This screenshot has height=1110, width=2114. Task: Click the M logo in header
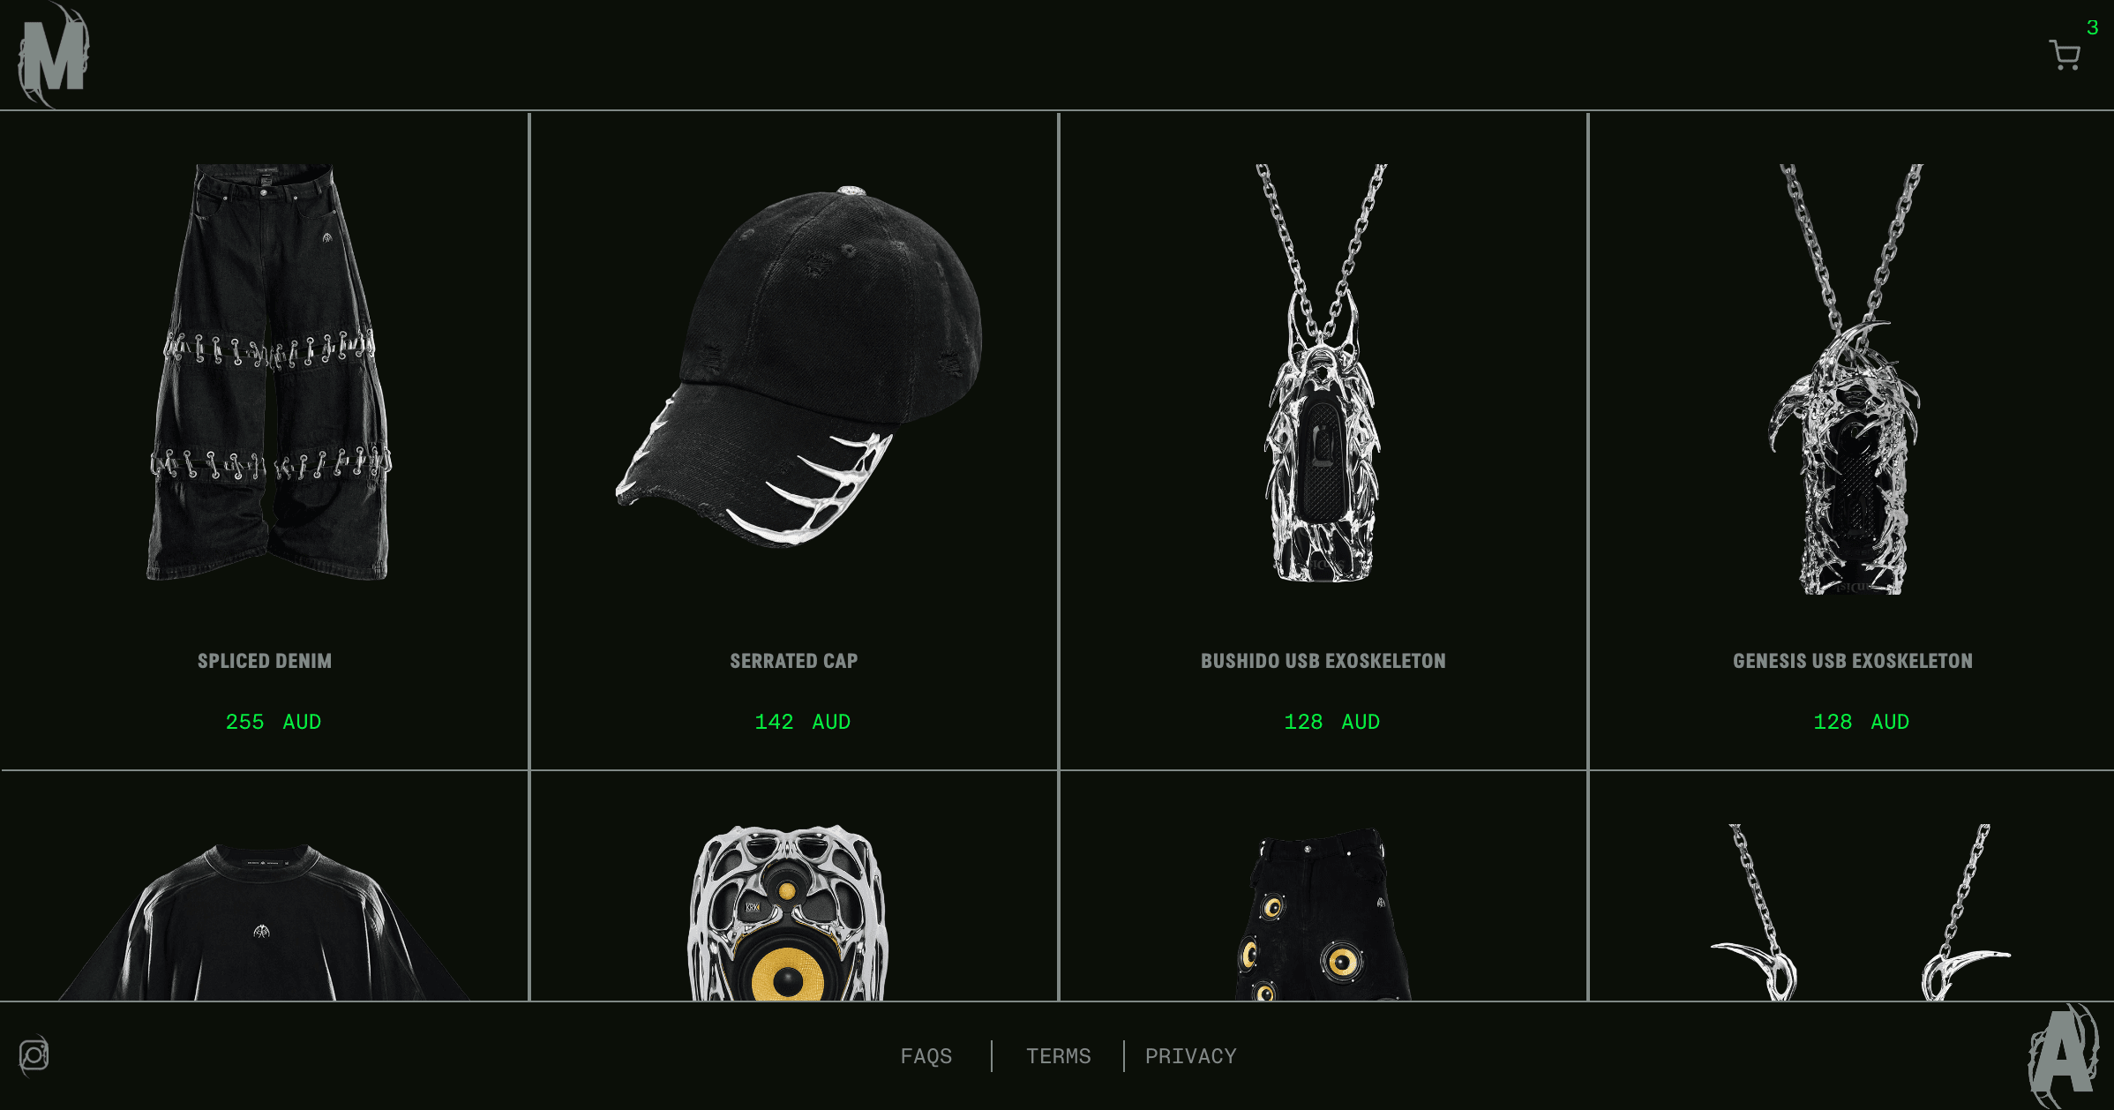click(x=53, y=55)
